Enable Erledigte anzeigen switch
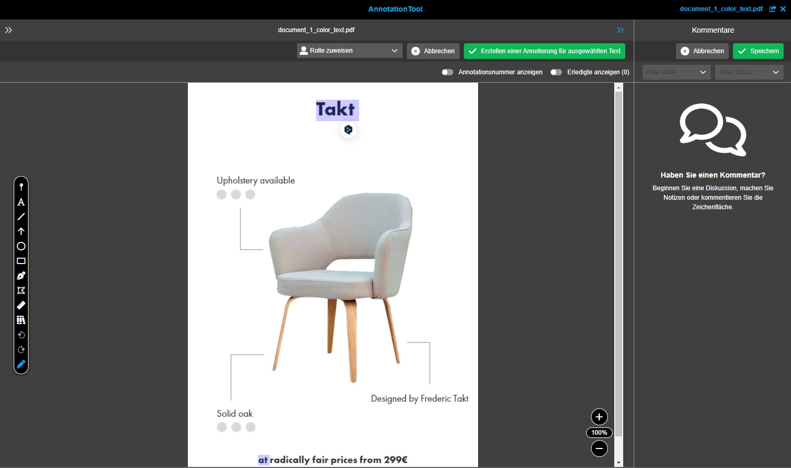 pos(556,72)
